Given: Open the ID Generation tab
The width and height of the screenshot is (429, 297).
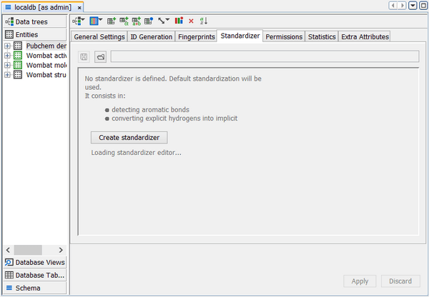Looking at the screenshot, I should click(151, 36).
